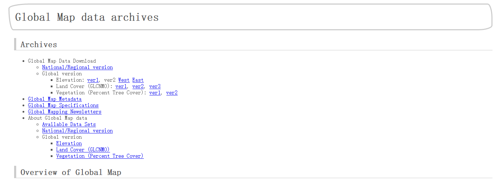Open the Global Map Metadata link
This screenshot has width=502, height=182.
(x=55, y=99)
